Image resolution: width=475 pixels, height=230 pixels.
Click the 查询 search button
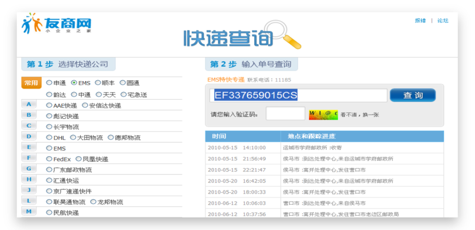pyautogui.click(x=413, y=95)
